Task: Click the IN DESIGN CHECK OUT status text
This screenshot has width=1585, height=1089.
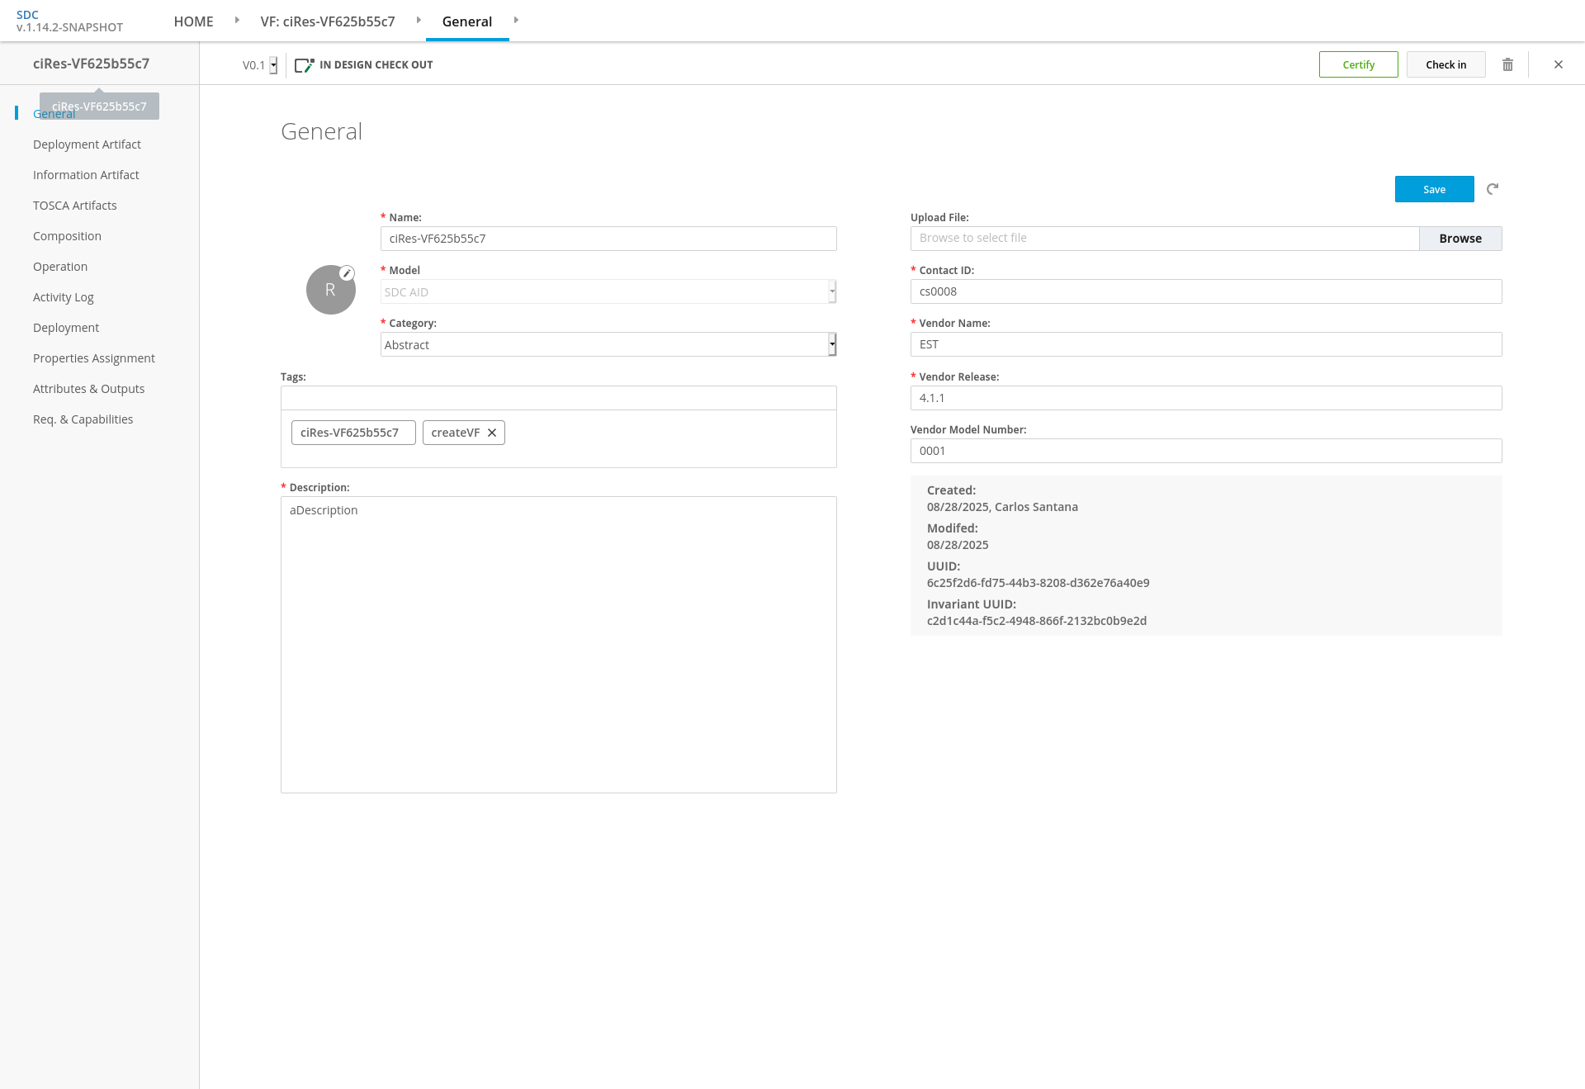Action: click(x=376, y=64)
